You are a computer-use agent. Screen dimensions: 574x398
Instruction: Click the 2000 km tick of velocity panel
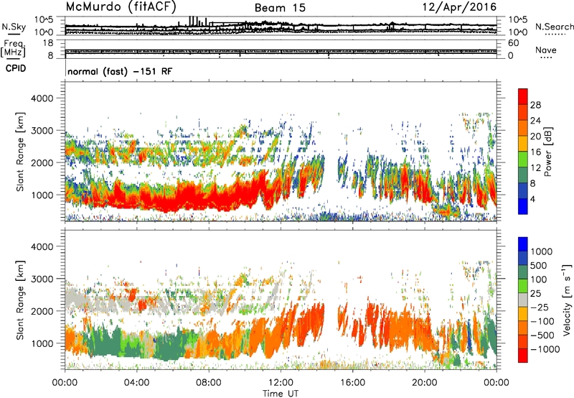pos(42,311)
